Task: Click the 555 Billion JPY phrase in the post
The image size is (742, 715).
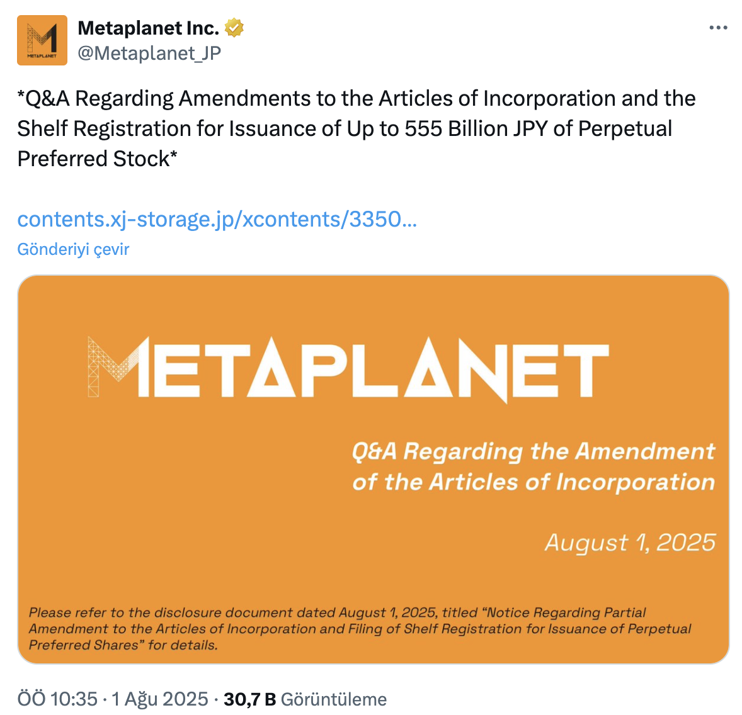Action: coord(476,128)
